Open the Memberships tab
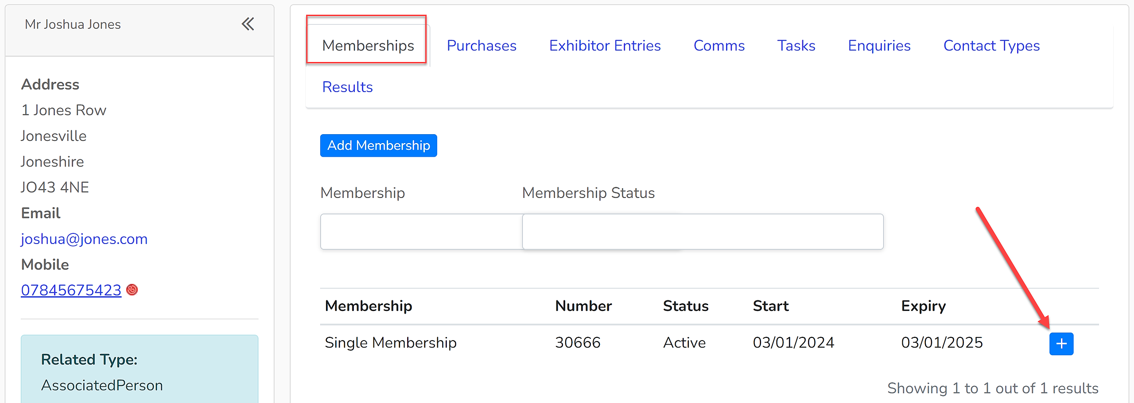This screenshot has height=403, width=1134. coord(368,46)
